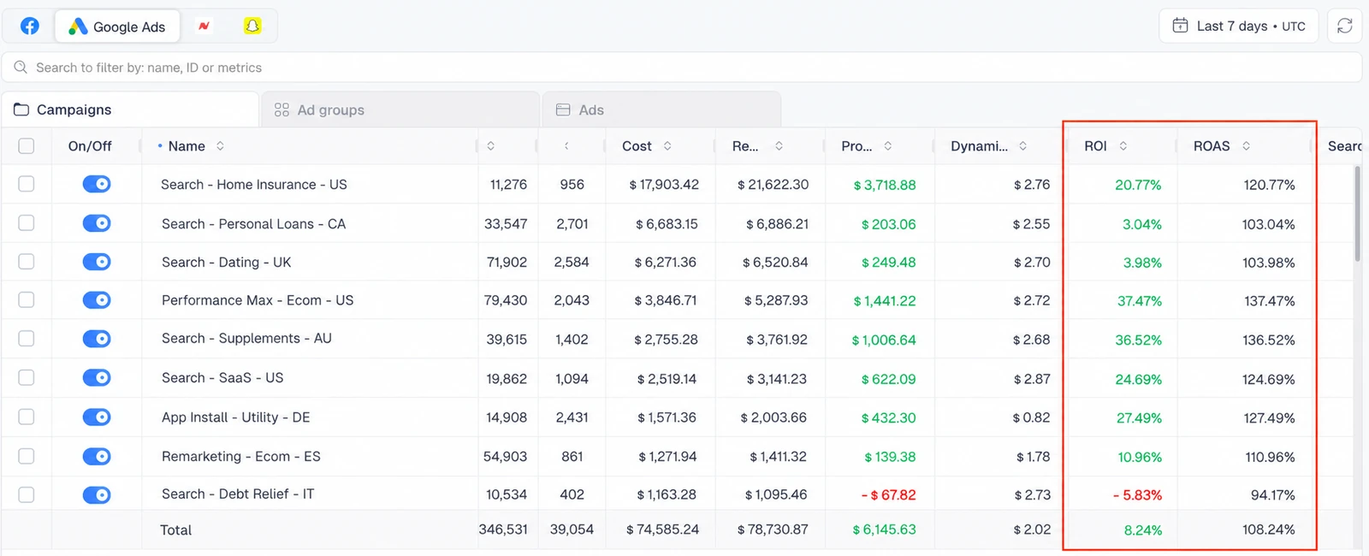Switch to the Ad groups tab

tap(400, 109)
